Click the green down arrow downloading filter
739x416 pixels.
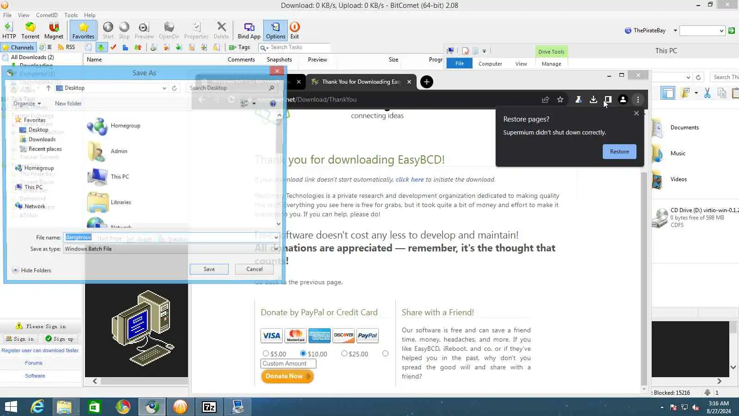pos(101,47)
